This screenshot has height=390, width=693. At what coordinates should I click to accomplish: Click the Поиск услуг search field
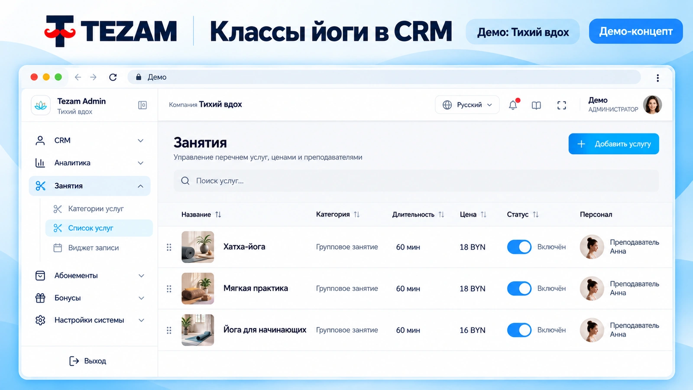click(x=416, y=181)
